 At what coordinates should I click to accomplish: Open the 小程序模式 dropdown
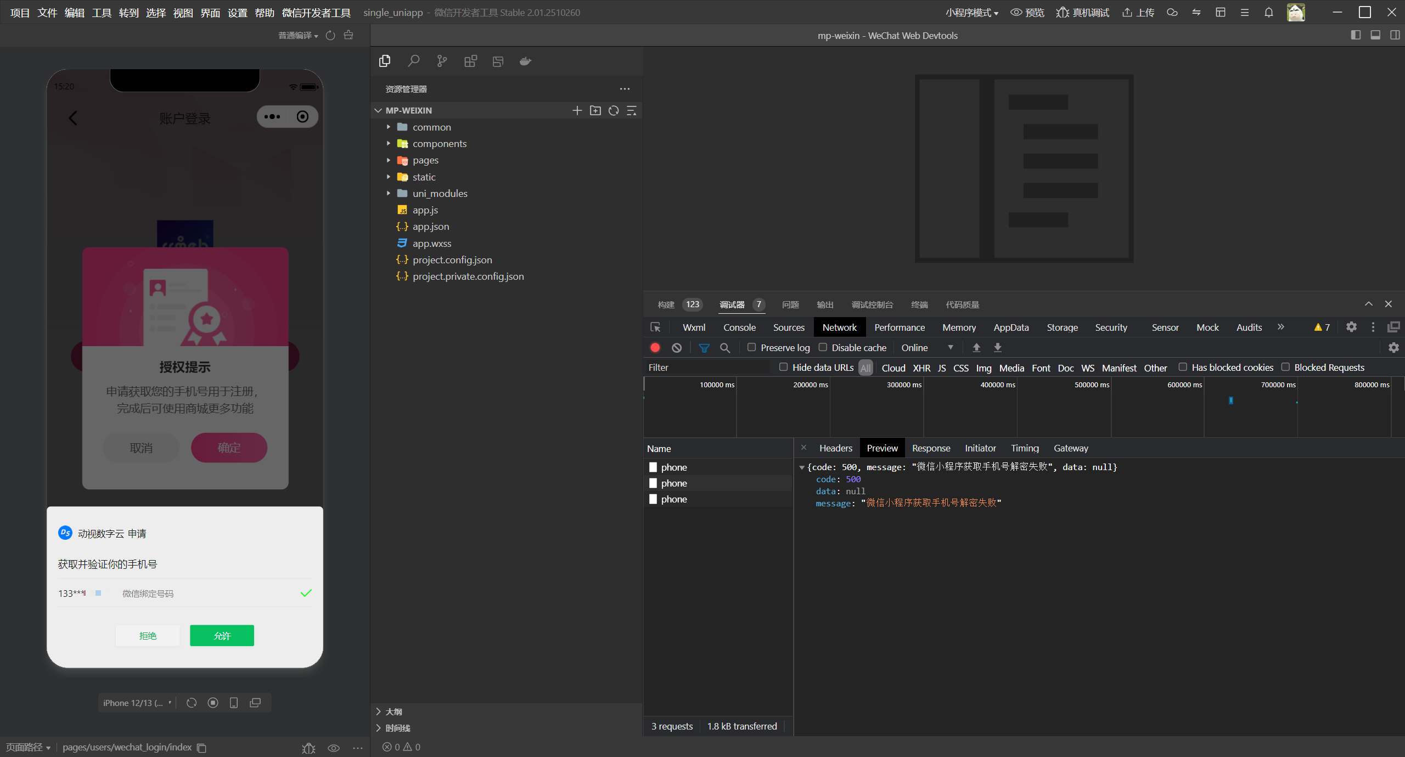click(972, 13)
